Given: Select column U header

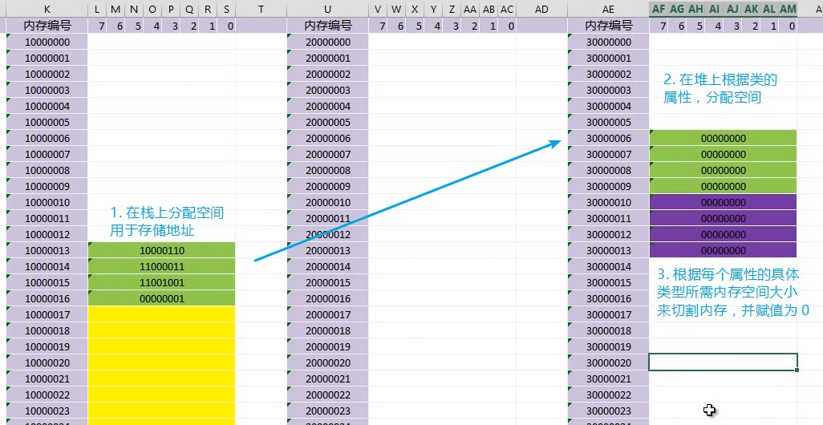Looking at the screenshot, I should pos(327,9).
